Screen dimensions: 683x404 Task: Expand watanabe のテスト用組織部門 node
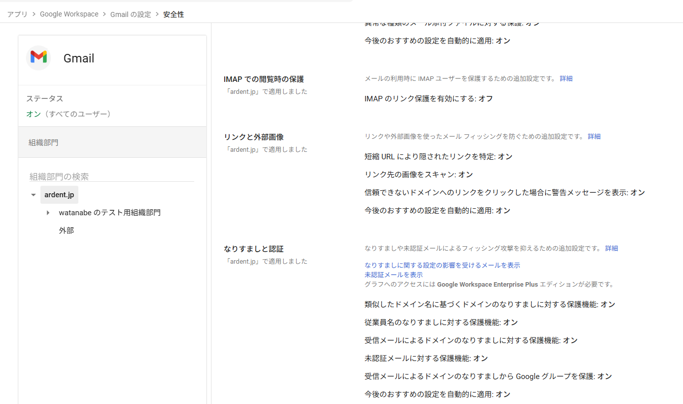pyautogui.click(x=48, y=213)
